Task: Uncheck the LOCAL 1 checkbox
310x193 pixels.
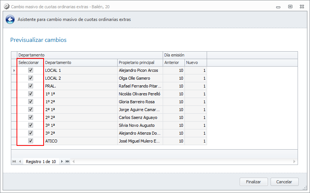Action: point(30,70)
